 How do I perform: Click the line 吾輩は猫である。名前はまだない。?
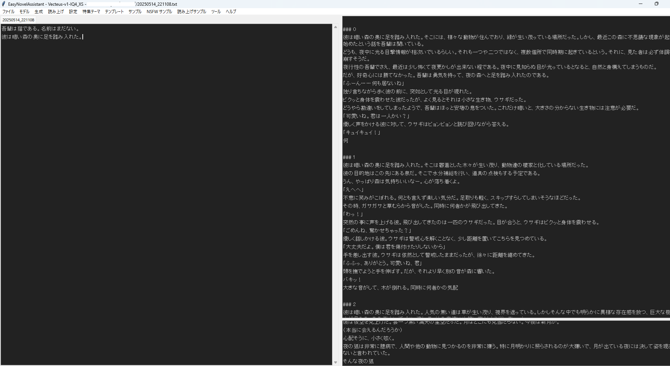click(40, 28)
